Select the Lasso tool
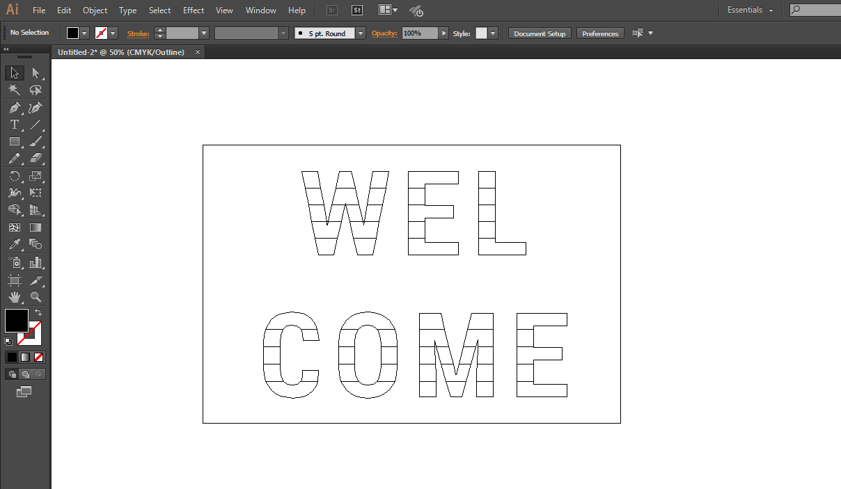 pos(36,90)
